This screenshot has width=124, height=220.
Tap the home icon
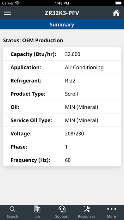click(x=116, y=13)
